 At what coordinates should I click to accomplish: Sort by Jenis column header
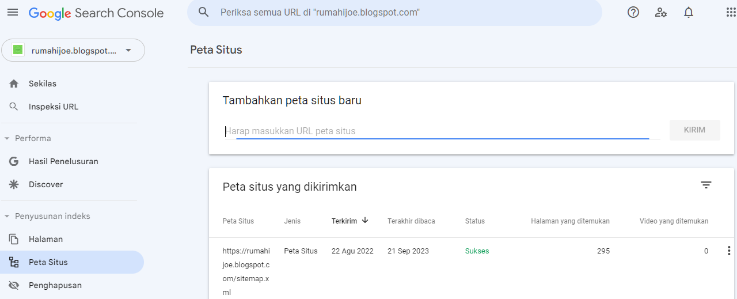[292, 221]
